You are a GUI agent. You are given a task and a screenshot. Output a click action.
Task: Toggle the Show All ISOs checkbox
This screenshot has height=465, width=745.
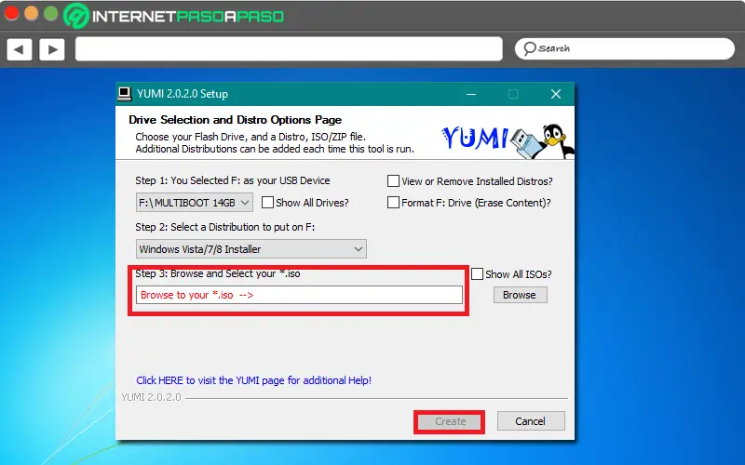477,273
